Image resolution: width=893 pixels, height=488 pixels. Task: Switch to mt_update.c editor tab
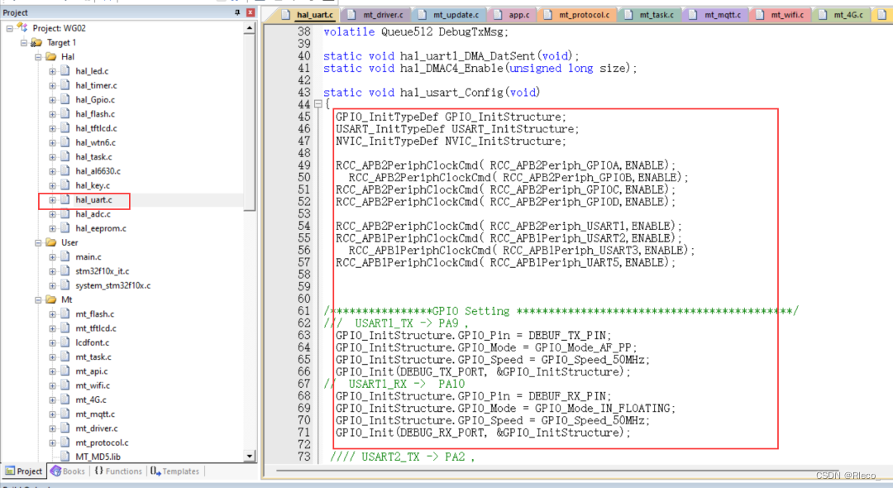coord(449,15)
